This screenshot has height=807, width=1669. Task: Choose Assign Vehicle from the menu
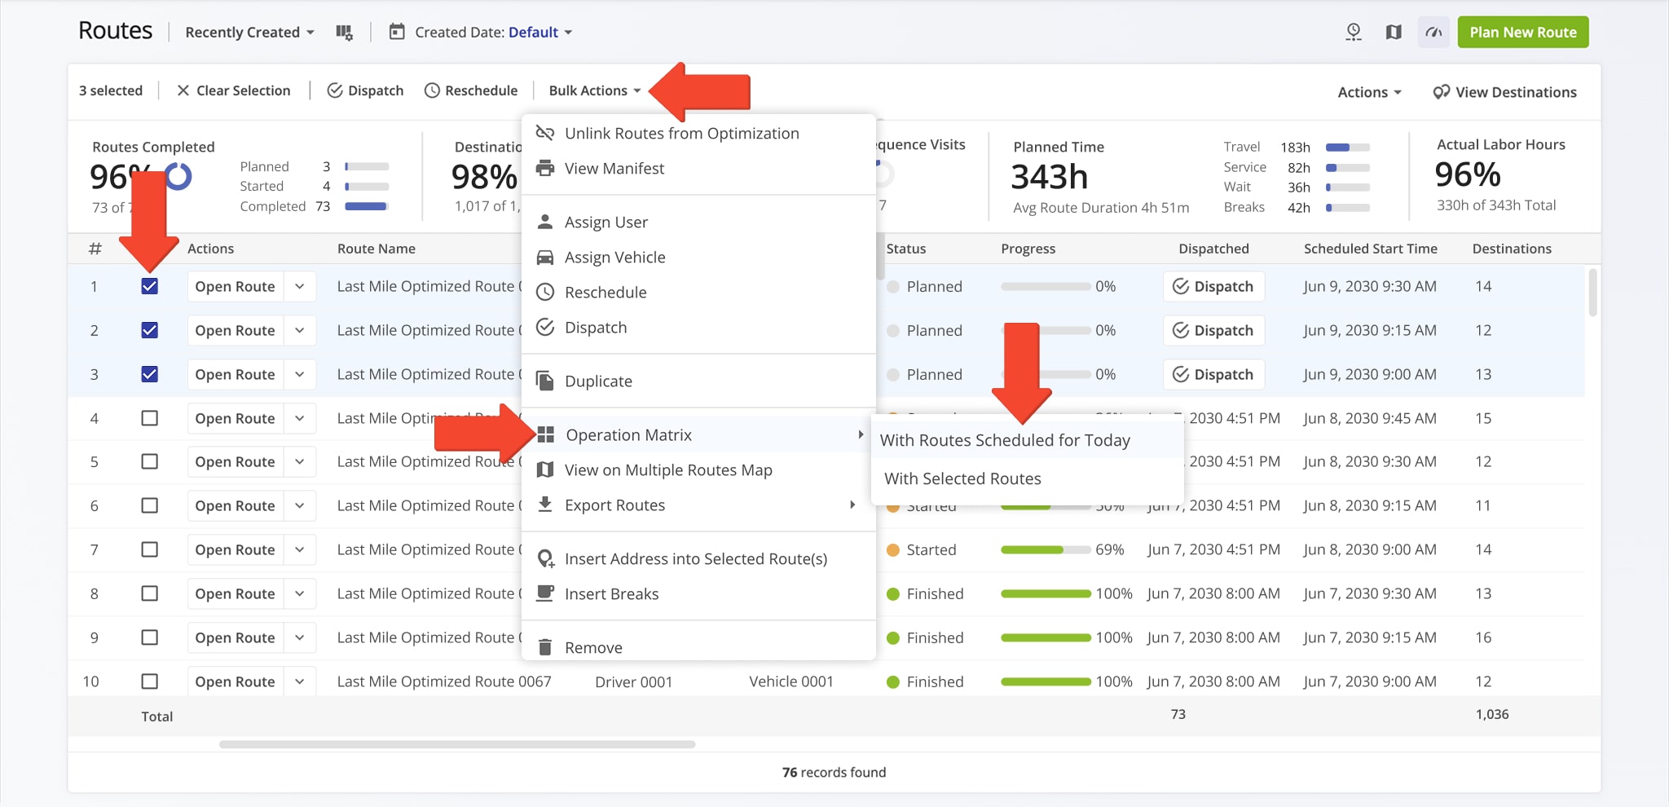click(698, 258)
